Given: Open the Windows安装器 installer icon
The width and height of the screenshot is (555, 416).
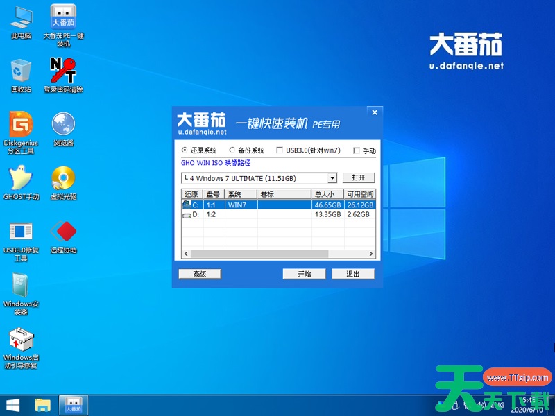Looking at the screenshot, I should click(21, 288).
